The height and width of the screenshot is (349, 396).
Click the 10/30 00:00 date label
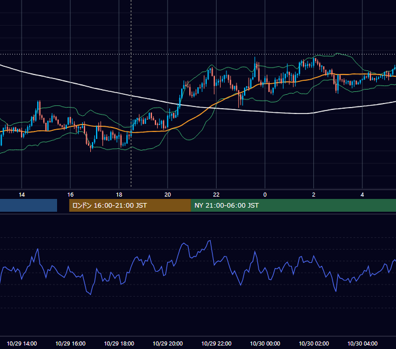click(x=265, y=343)
